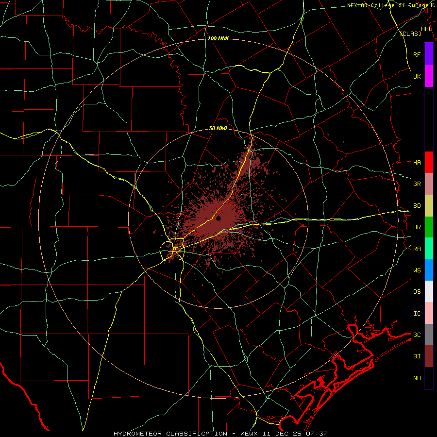The height and width of the screenshot is (437, 437).
Task: Select the "HA" legend label
Action: 417,162
